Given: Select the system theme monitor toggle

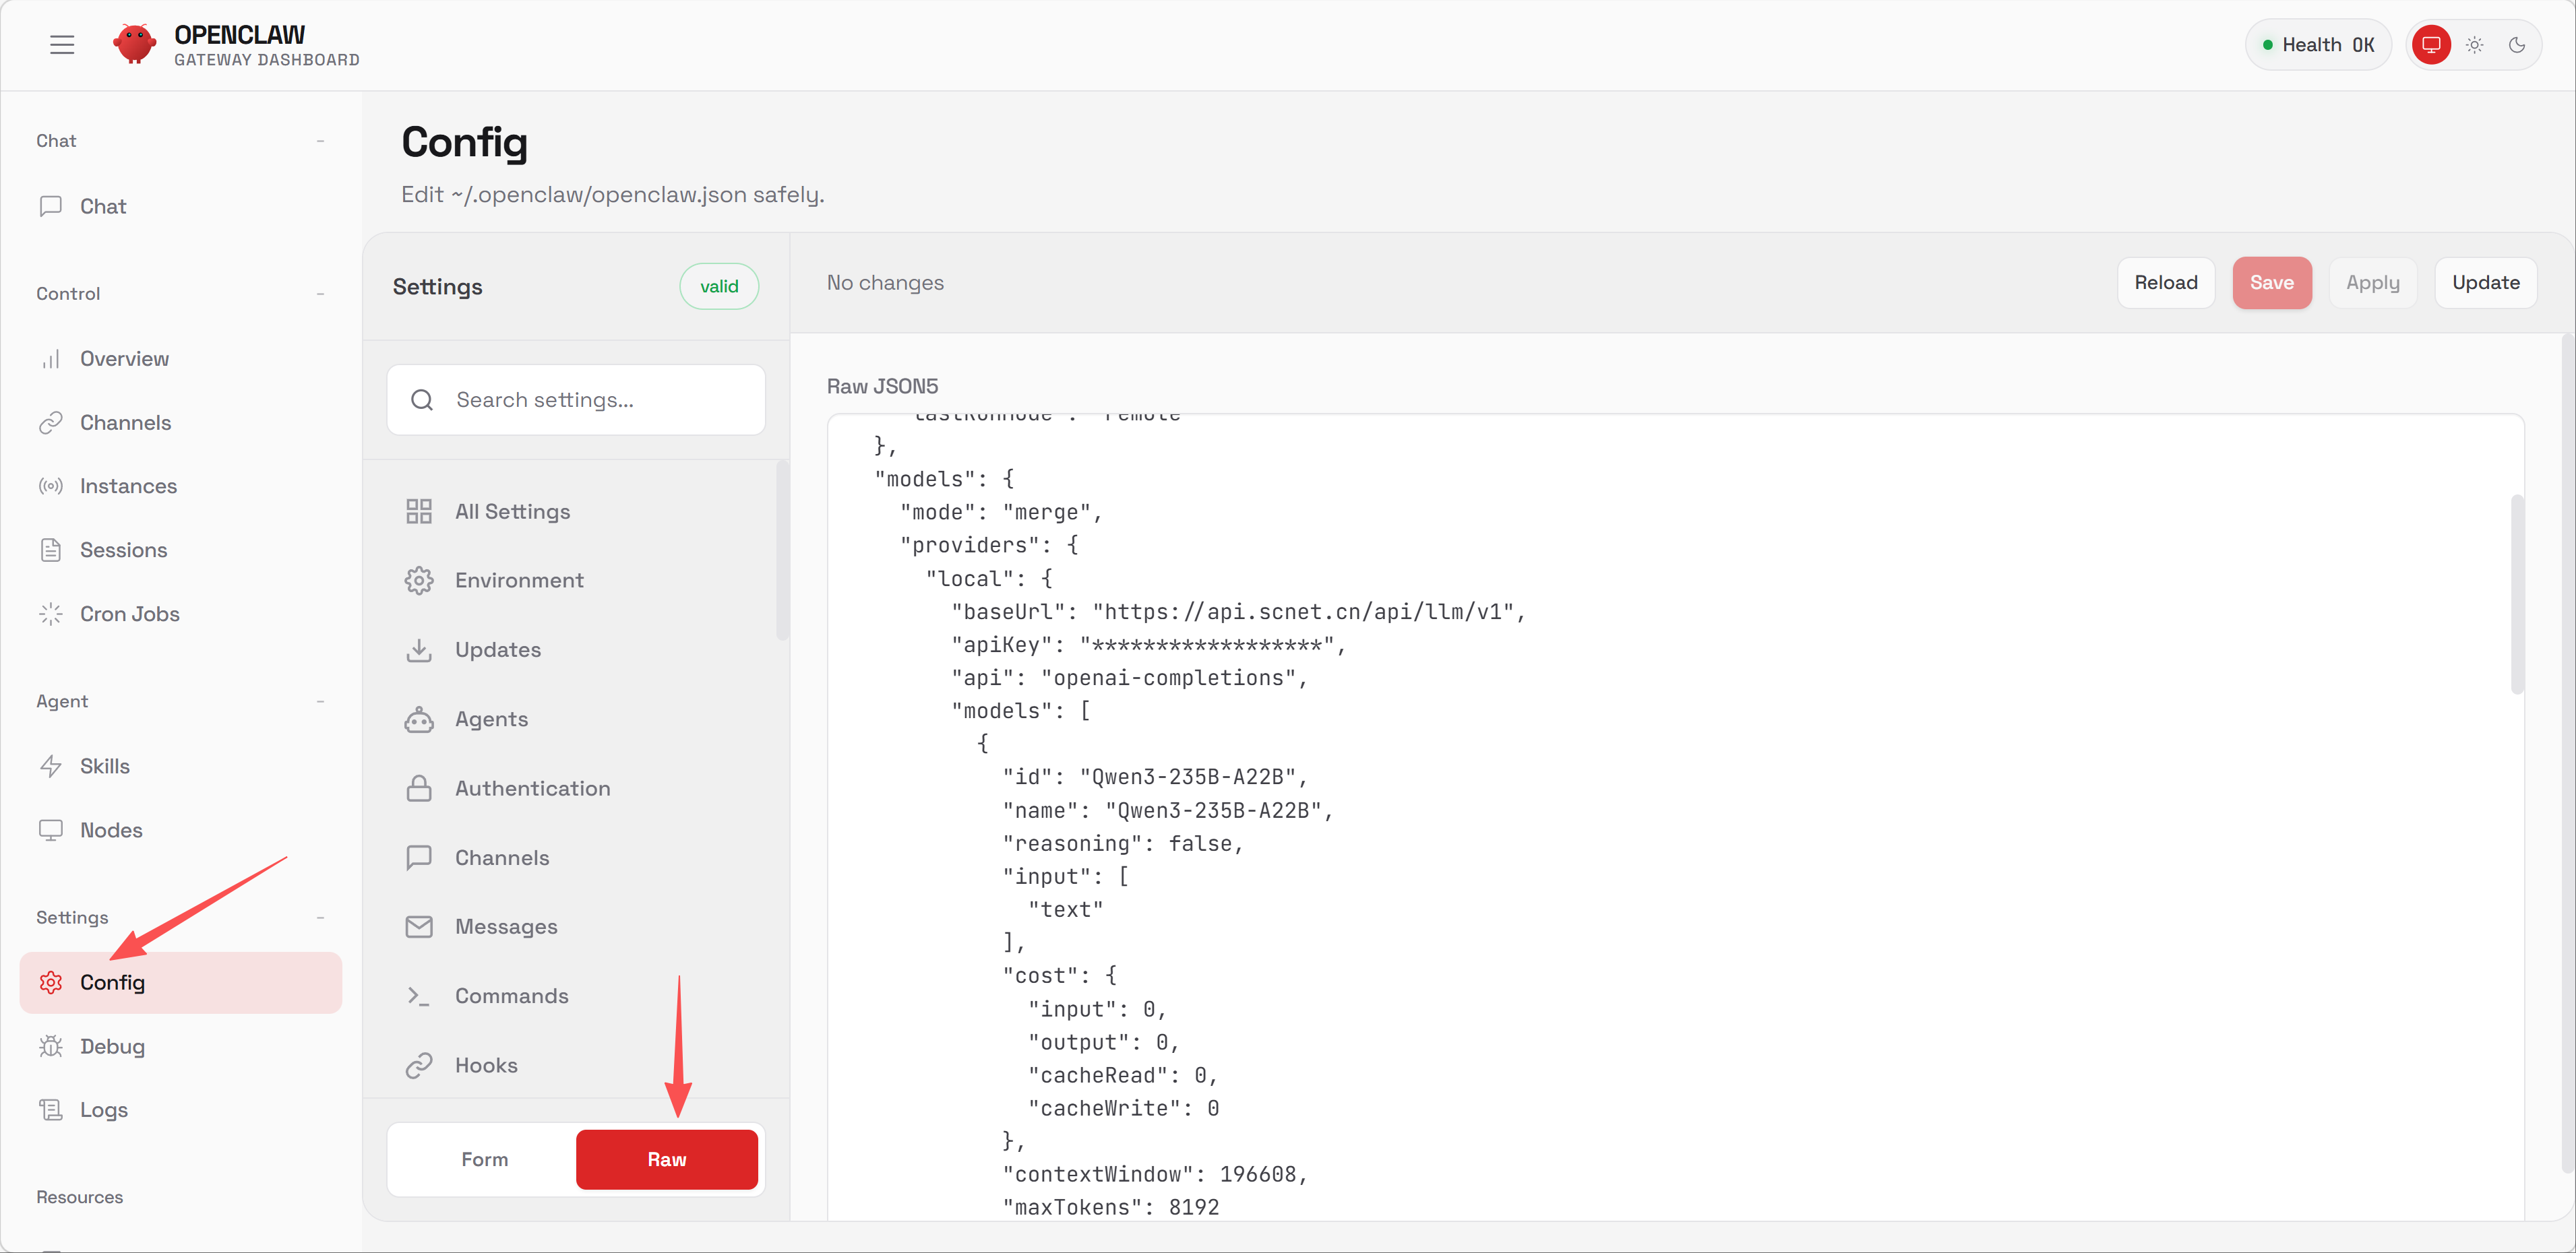Looking at the screenshot, I should [2431, 45].
